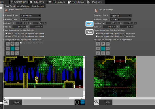Select Portal B center no-movement square
The height and width of the screenshot is (109, 155).
(103, 49)
